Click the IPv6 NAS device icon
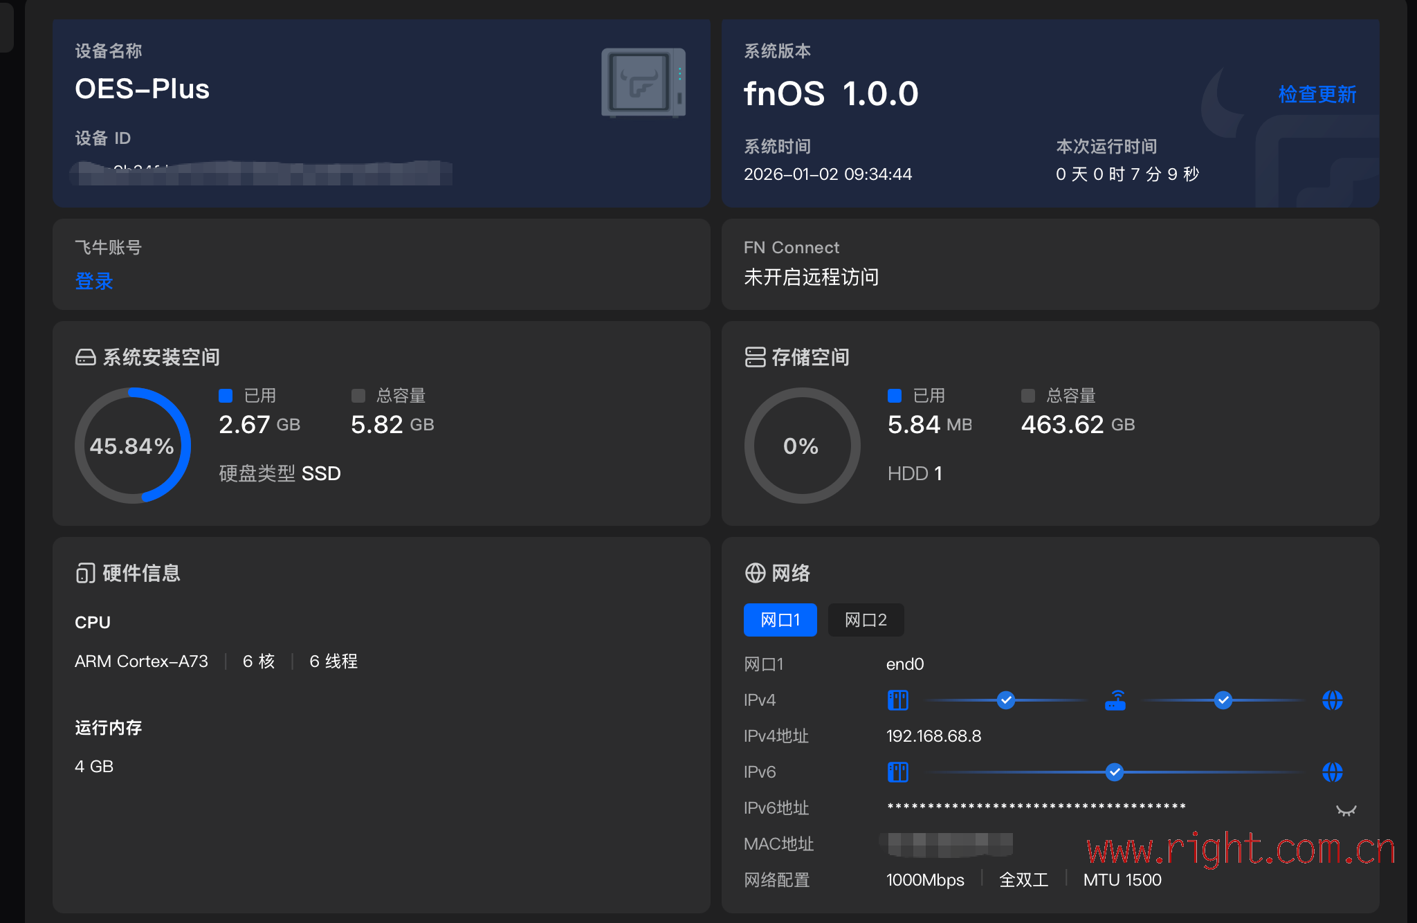Screen dimensions: 1417x923 coord(898,772)
